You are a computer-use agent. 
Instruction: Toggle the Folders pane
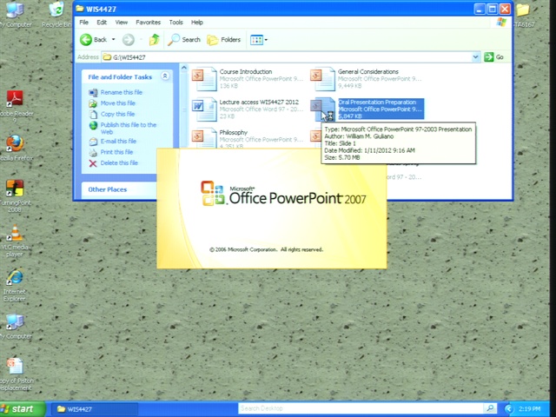pos(224,40)
